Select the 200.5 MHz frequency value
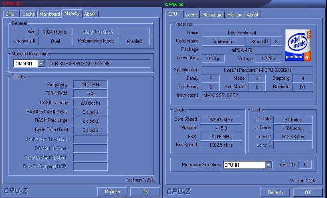Viewport: 327px width, 198px height. (91, 85)
